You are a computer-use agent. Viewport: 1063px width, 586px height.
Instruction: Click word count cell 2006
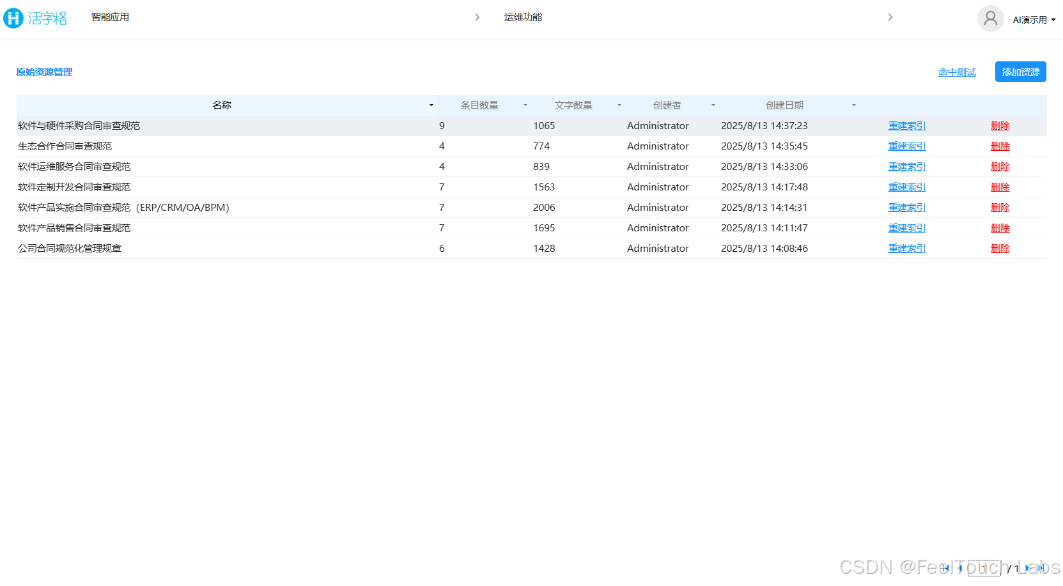click(544, 208)
